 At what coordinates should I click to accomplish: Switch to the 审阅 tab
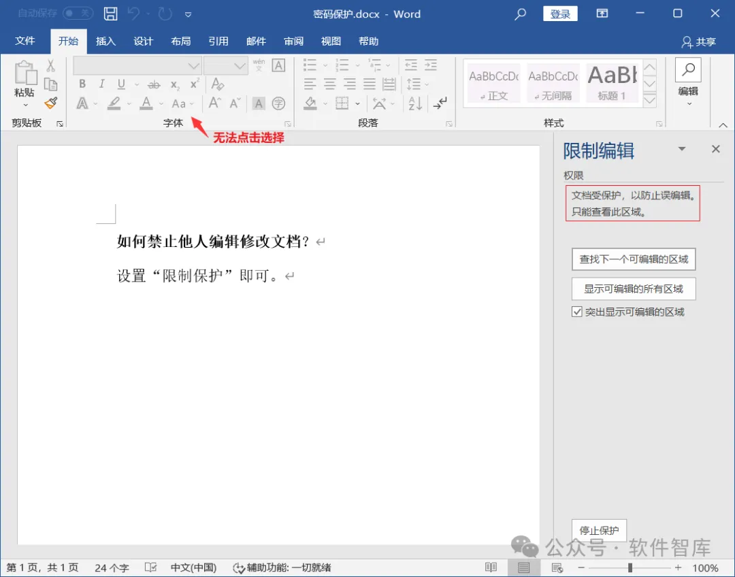pos(293,42)
